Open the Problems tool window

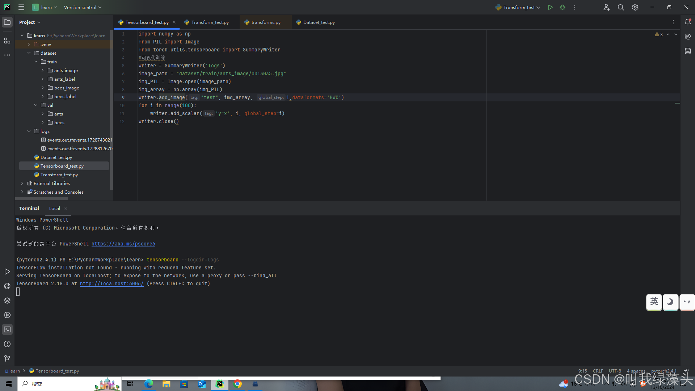[x=7, y=344]
